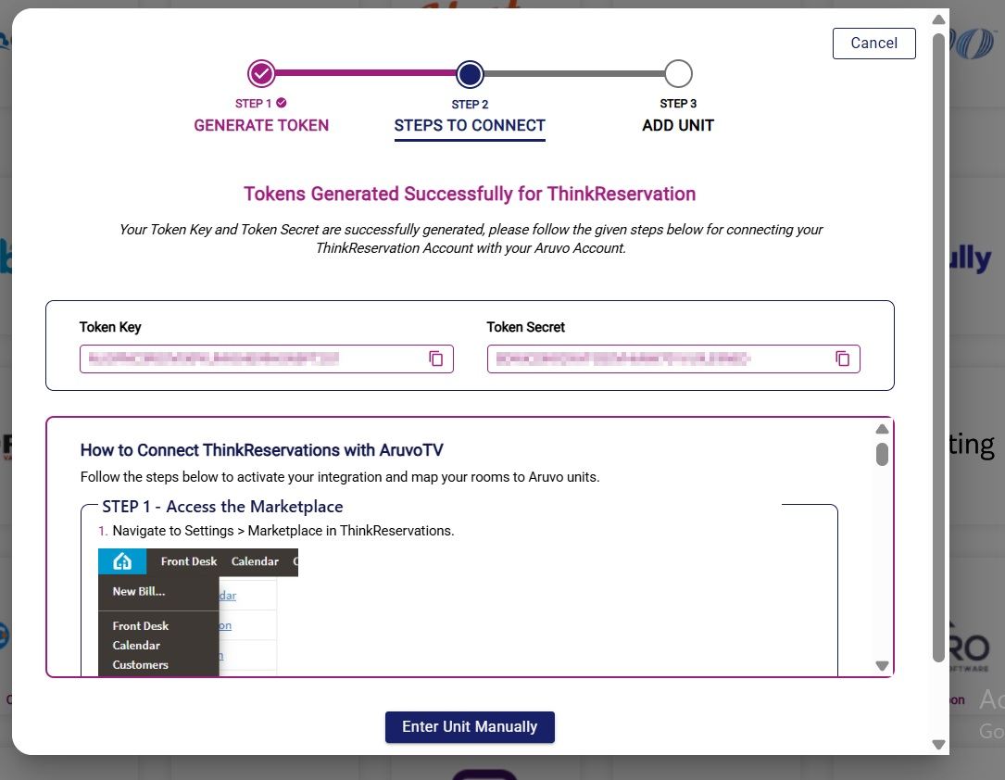Click instructions panel scroll up arrow
This screenshot has width=1005, height=780.
coord(882,430)
